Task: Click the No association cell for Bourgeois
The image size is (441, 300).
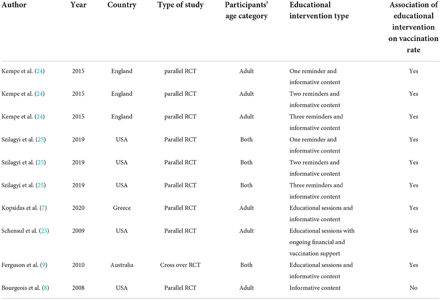Action: (413, 288)
